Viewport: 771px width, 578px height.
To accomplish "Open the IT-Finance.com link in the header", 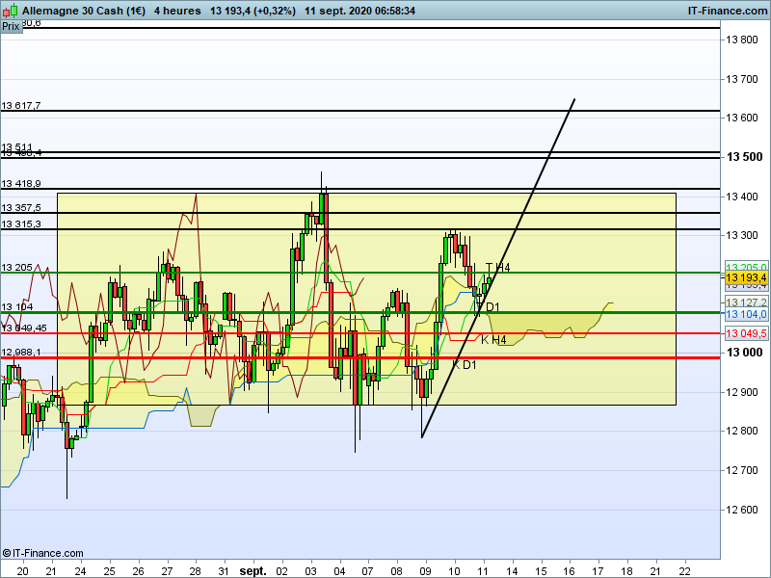I will [x=728, y=11].
